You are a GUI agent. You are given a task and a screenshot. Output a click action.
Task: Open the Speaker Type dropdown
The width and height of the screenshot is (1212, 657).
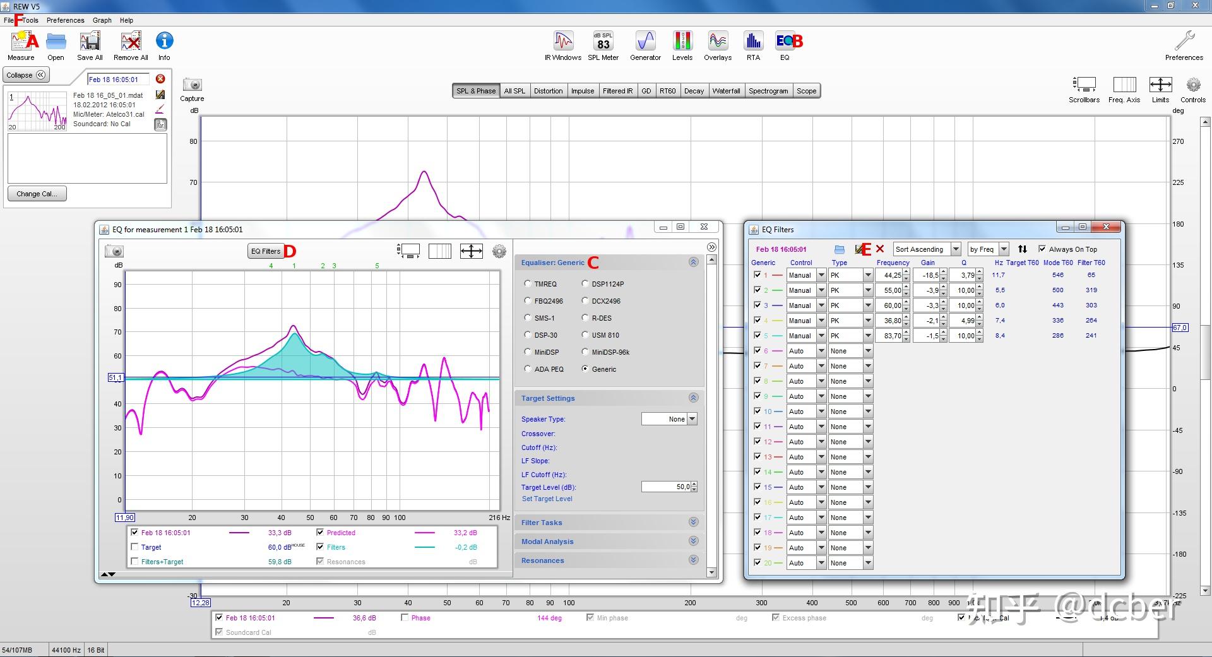point(692,419)
